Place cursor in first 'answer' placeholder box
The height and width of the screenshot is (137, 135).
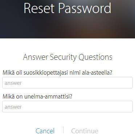point(67,83)
